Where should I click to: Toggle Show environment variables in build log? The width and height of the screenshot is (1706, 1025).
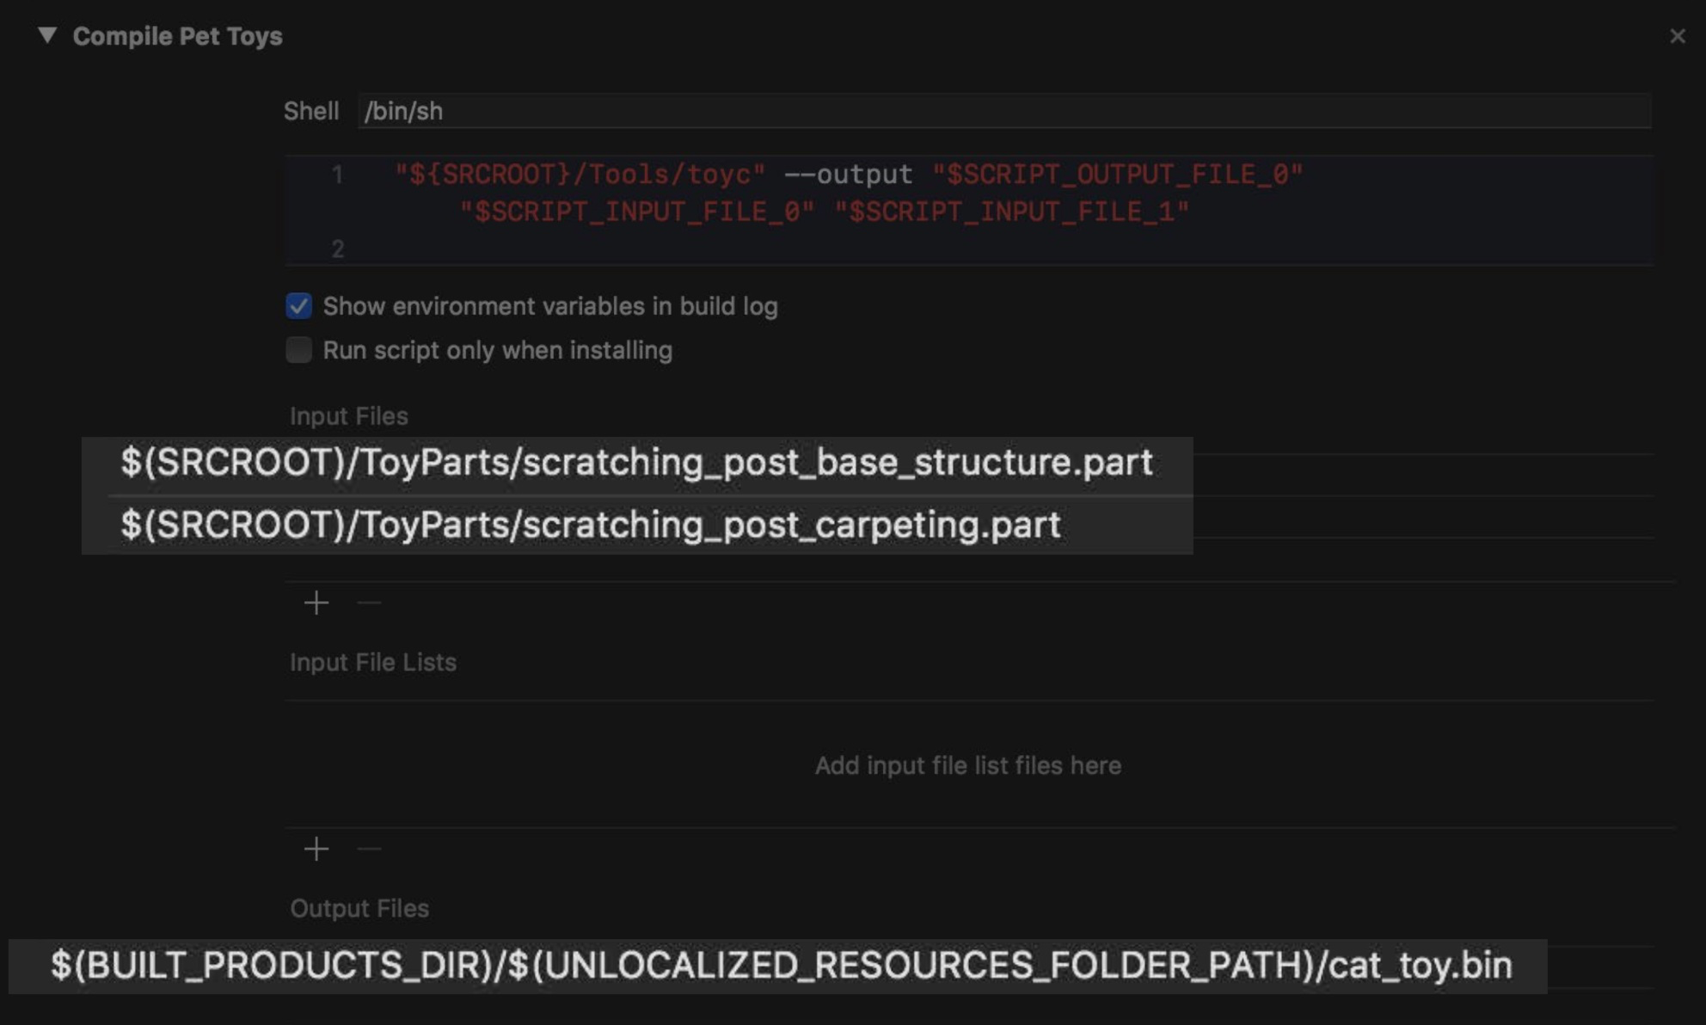tap(298, 306)
